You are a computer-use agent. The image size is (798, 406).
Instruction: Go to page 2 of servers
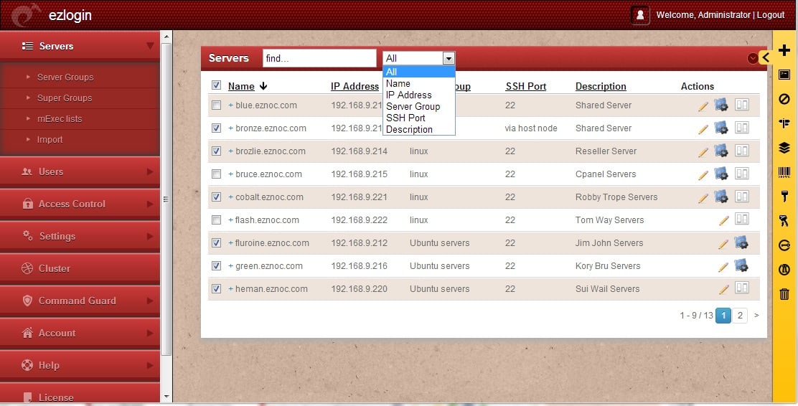point(740,316)
